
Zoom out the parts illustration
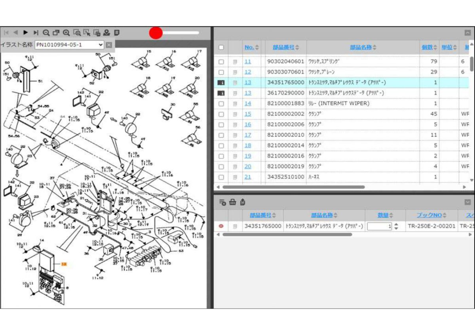[46, 33]
